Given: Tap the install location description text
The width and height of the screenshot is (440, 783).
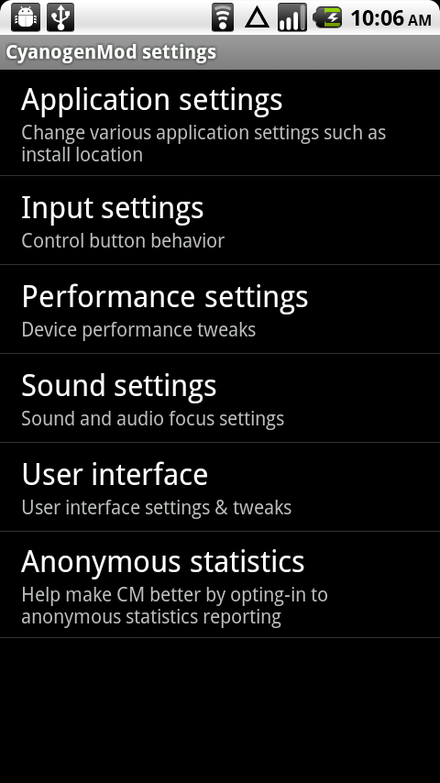Looking at the screenshot, I should [203, 144].
